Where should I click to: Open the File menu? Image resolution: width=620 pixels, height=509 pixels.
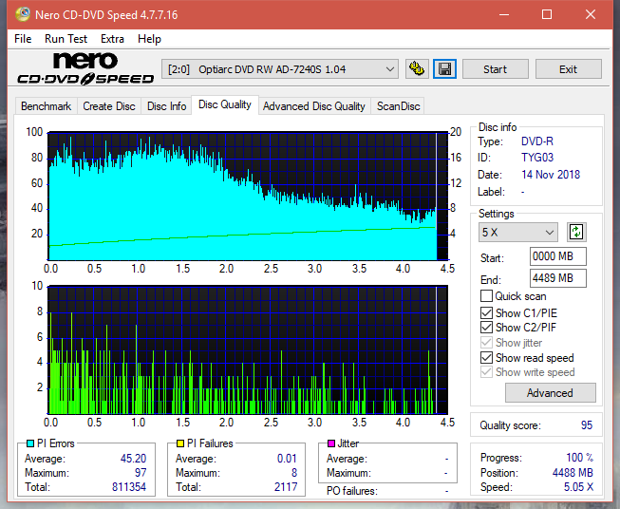click(23, 39)
